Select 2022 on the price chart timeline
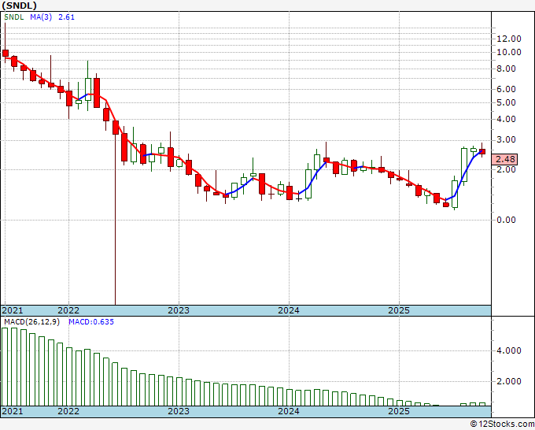This screenshot has width=535, height=430. 68,310
